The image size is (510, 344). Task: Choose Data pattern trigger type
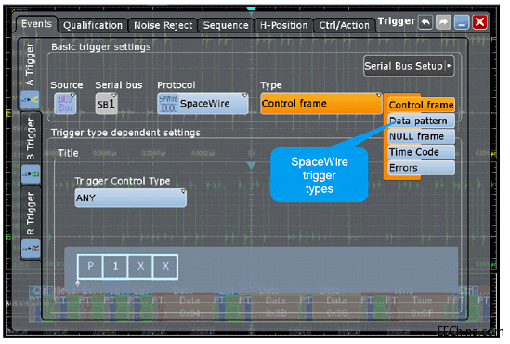click(x=421, y=121)
